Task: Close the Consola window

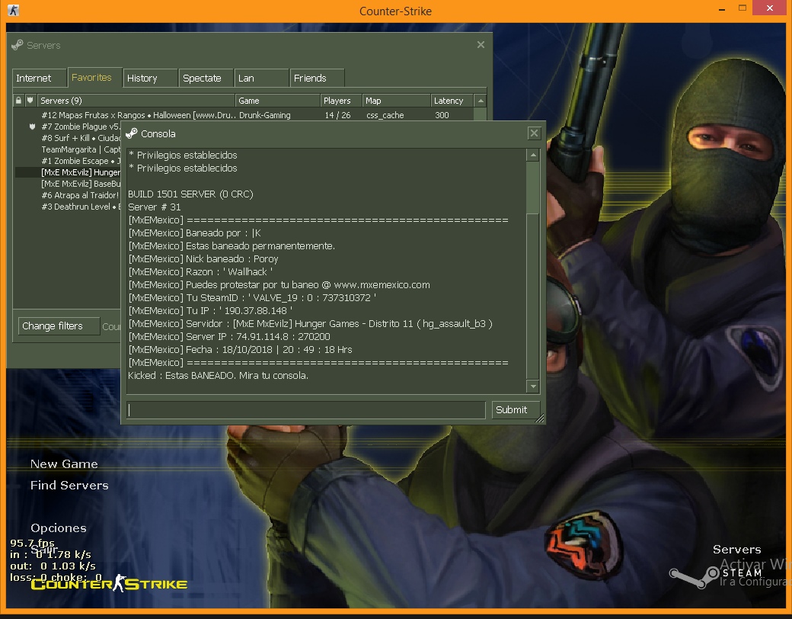Action: click(534, 133)
